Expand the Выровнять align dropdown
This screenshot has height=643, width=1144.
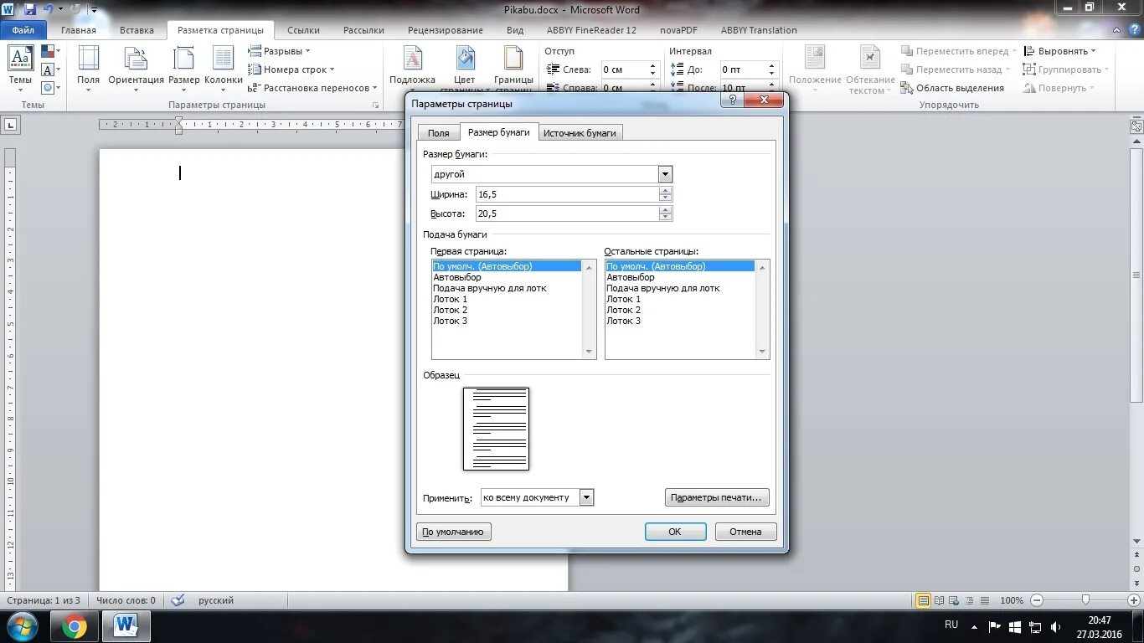click(1059, 51)
